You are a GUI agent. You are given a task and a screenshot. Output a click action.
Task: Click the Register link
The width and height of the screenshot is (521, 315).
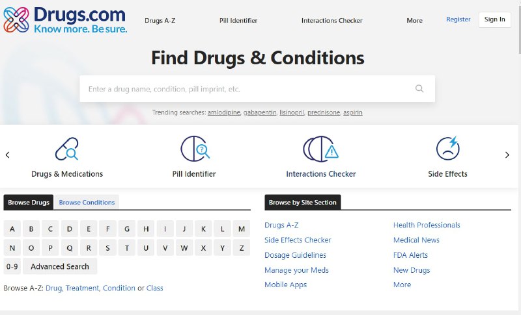pyautogui.click(x=458, y=19)
